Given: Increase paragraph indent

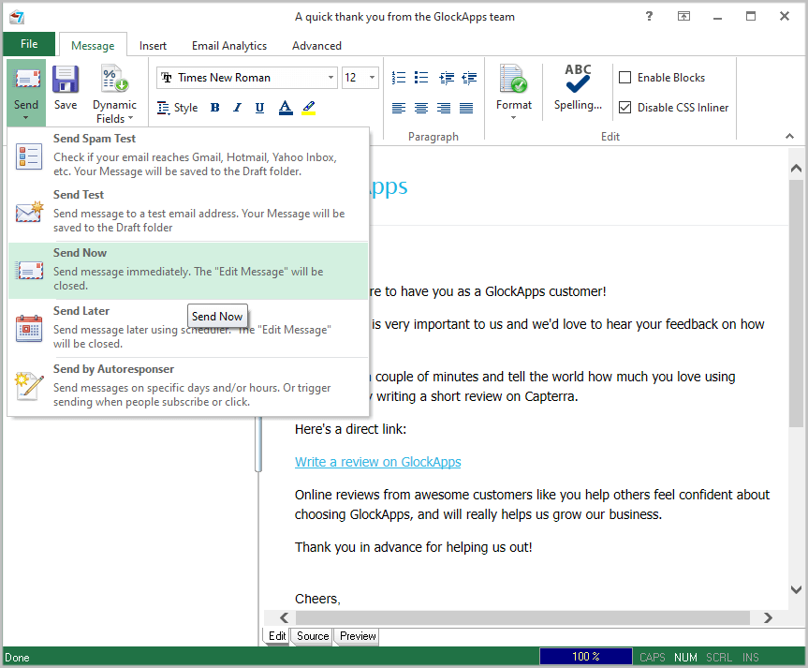Looking at the screenshot, I should pyautogui.click(x=447, y=78).
